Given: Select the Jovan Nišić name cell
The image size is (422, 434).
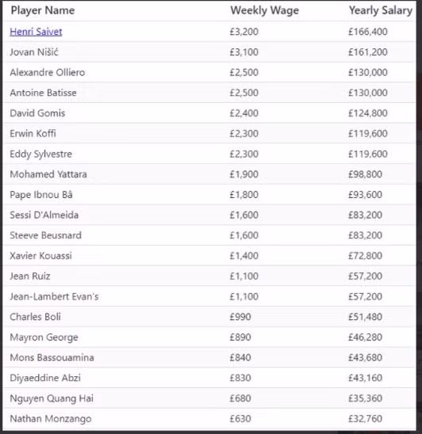Looking at the screenshot, I should (x=34, y=52).
